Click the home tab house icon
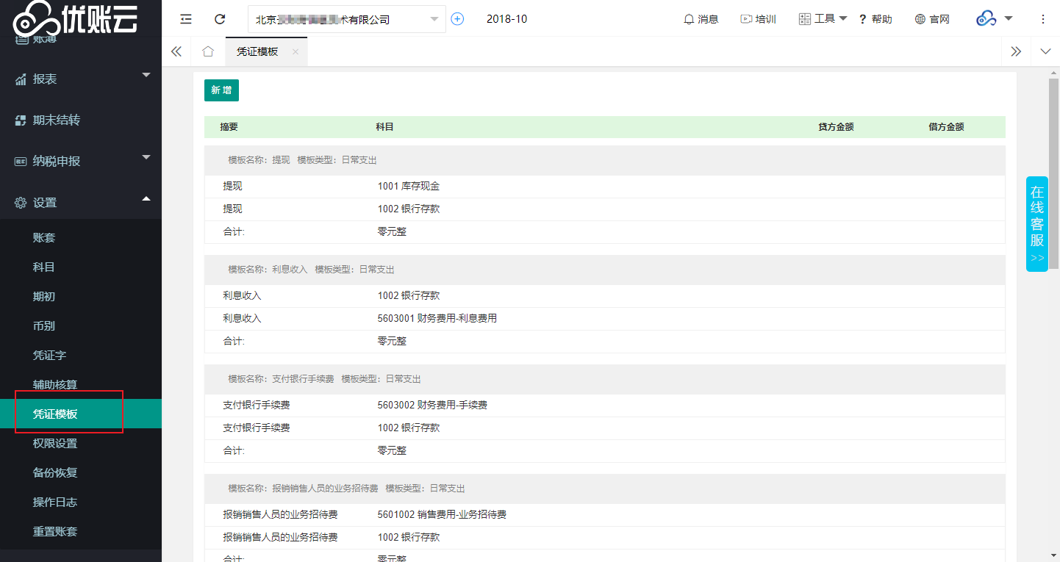 tap(208, 51)
